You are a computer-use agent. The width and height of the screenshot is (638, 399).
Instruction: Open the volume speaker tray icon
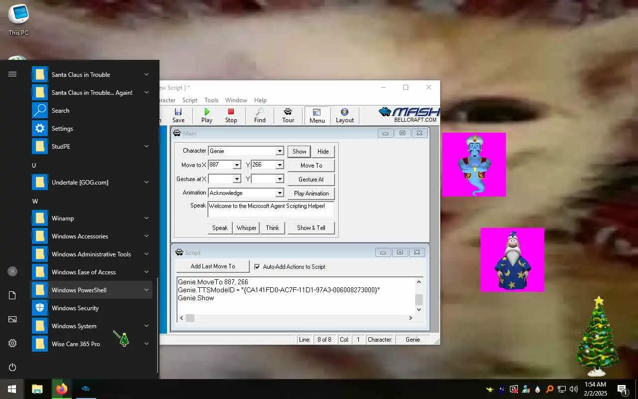573,389
